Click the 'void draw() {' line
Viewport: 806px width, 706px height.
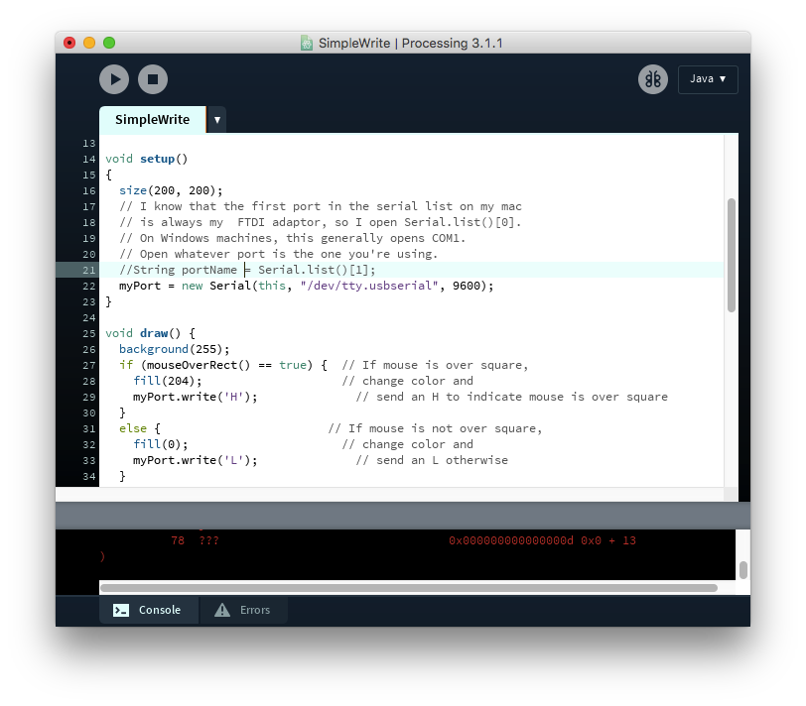150,334
